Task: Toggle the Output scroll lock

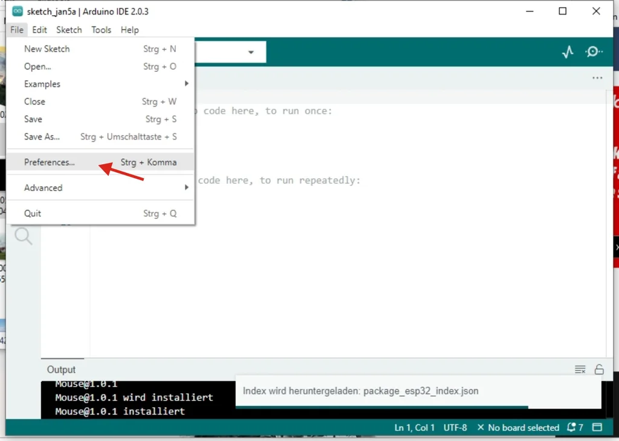Action: tap(599, 370)
